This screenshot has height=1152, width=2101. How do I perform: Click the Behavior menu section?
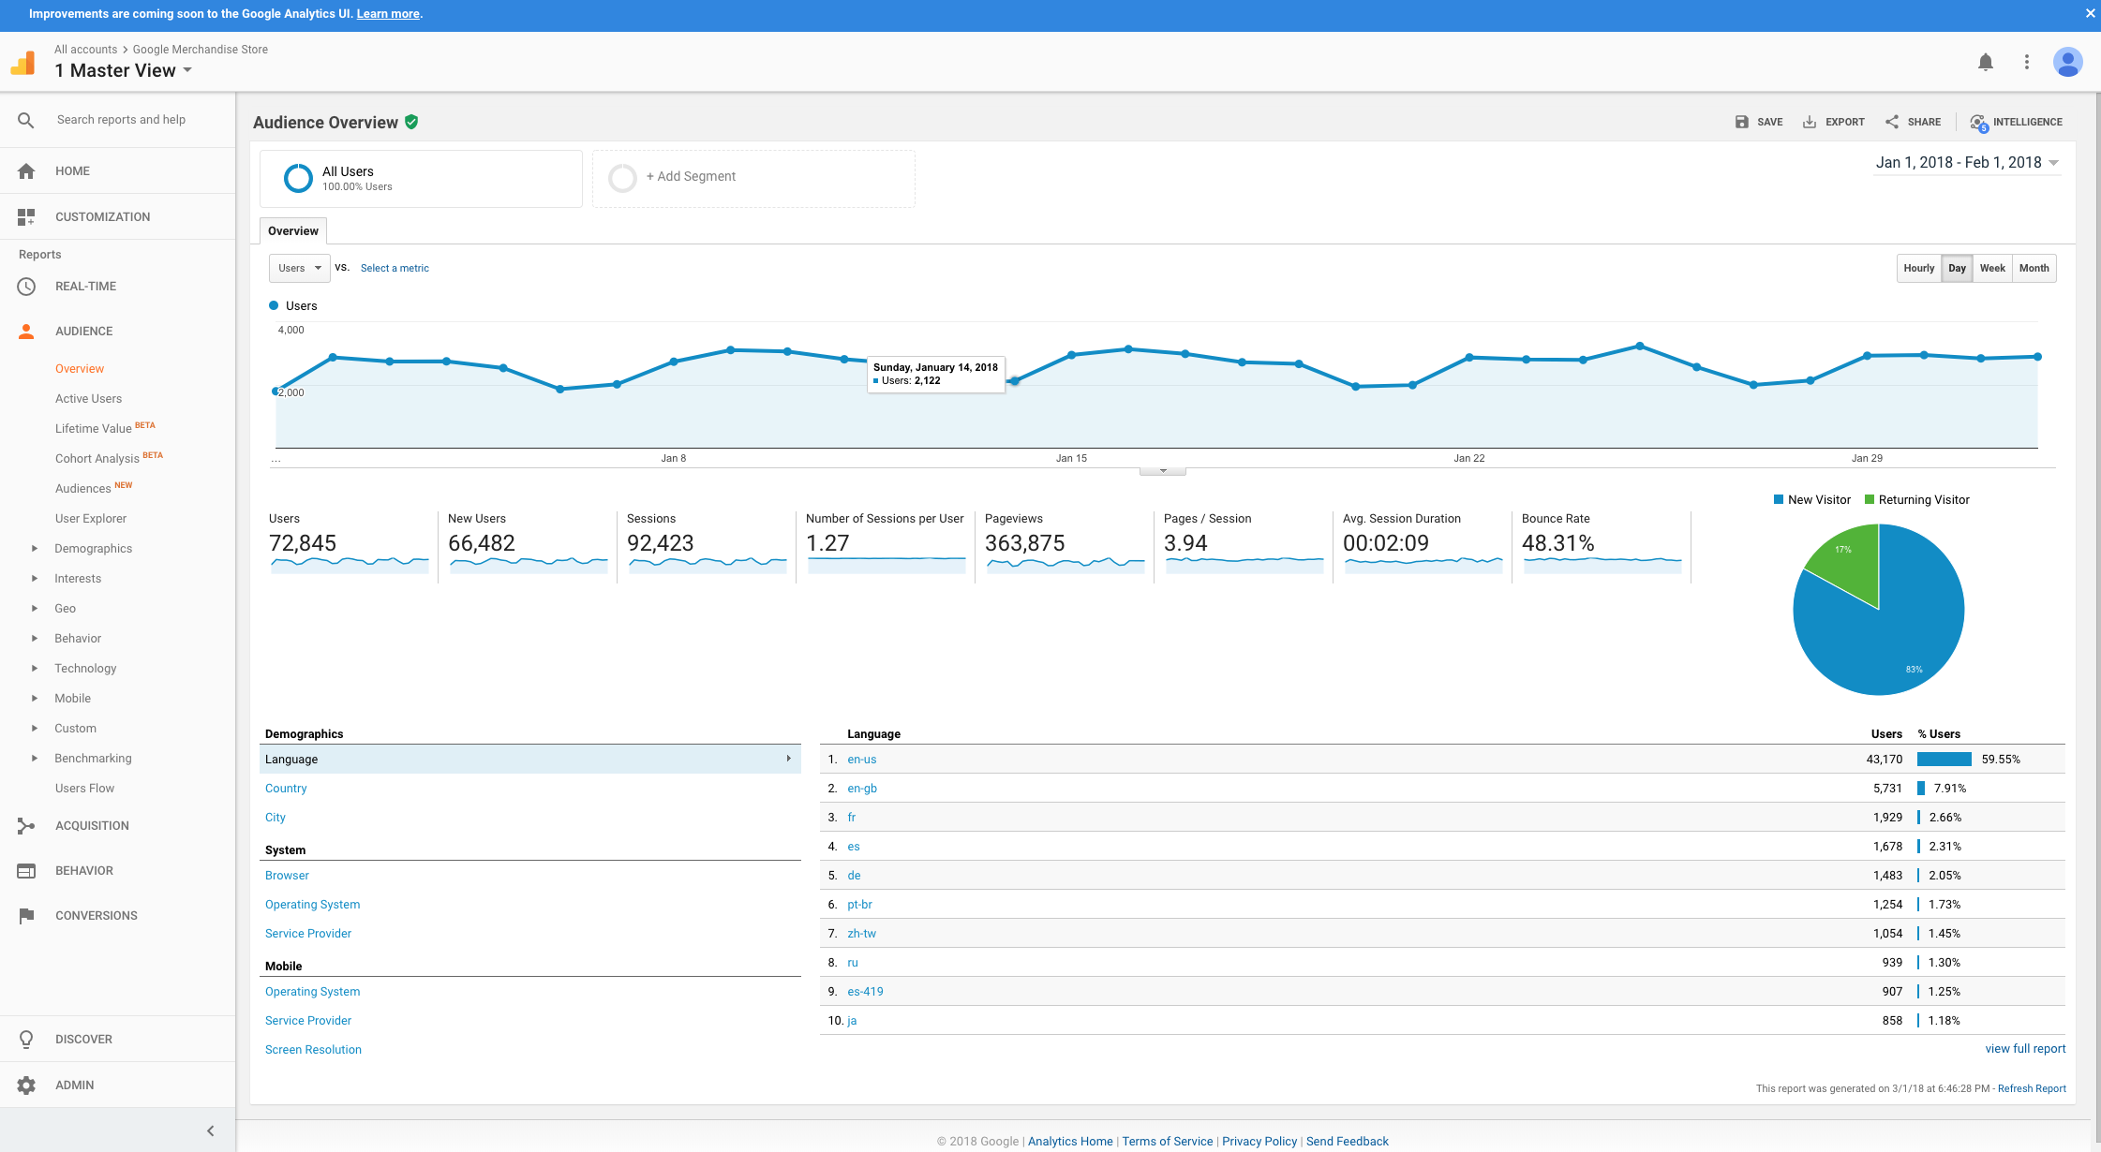(81, 870)
